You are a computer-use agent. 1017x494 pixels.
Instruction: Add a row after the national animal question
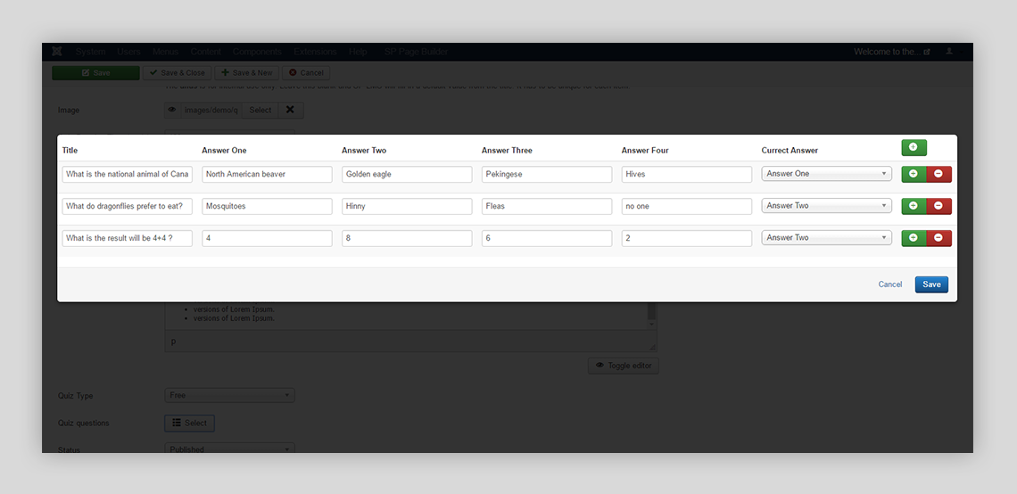(914, 174)
